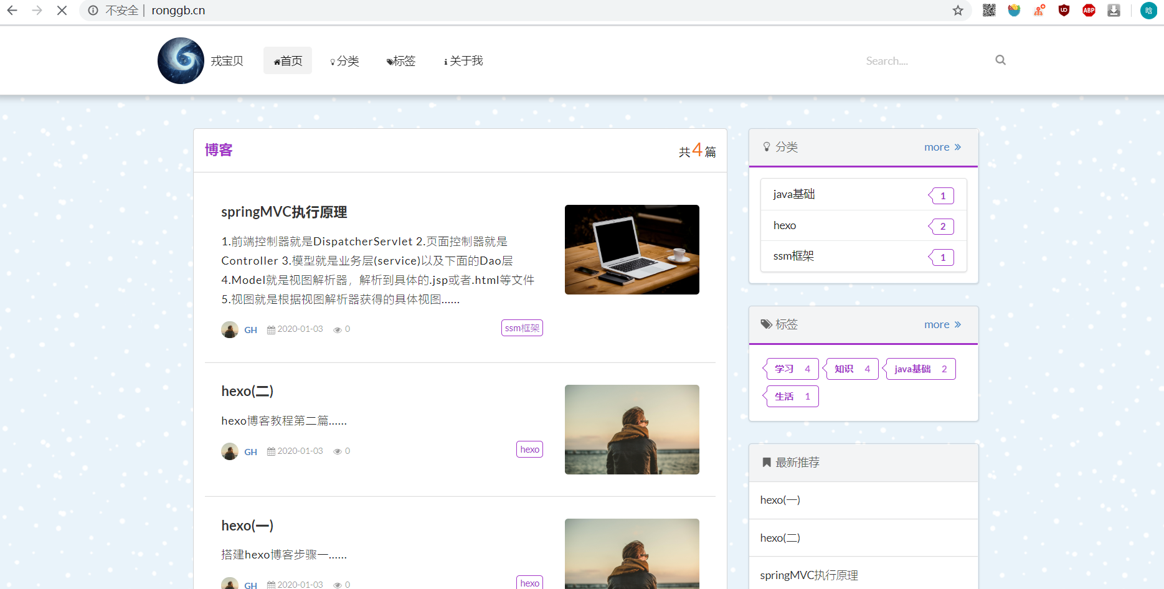Click the bookmark icon beside 最新推荐
Screen dimensions: 1164x589
tap(766, 462)
